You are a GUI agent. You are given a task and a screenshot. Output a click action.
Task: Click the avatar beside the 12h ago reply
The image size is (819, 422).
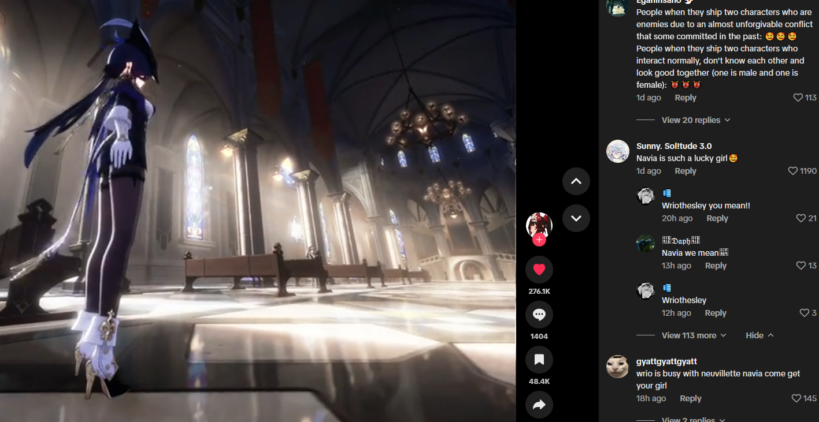point(646,290)
